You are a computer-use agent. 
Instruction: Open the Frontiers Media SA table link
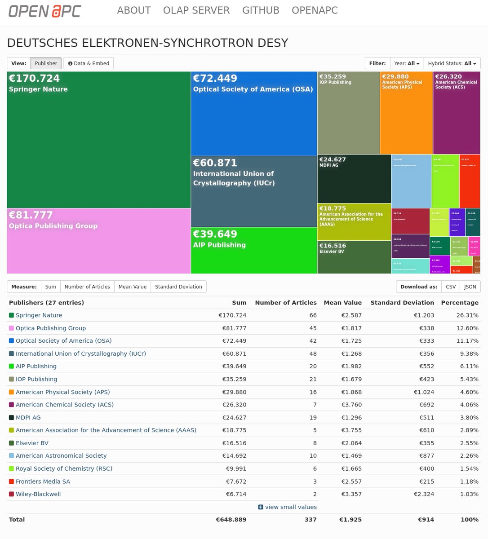click(43, 482)
